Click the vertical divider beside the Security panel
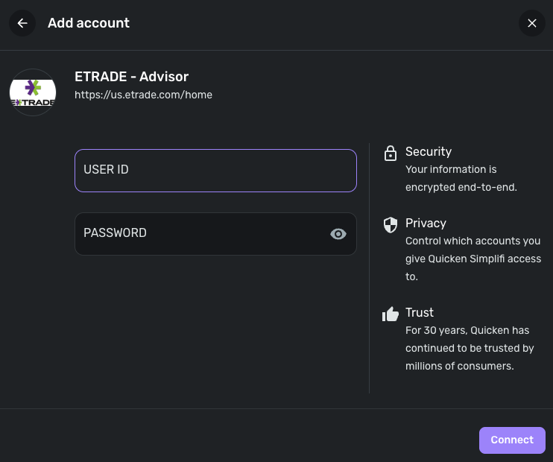Viewport: 553px width, 462px height. pos(370,268)
